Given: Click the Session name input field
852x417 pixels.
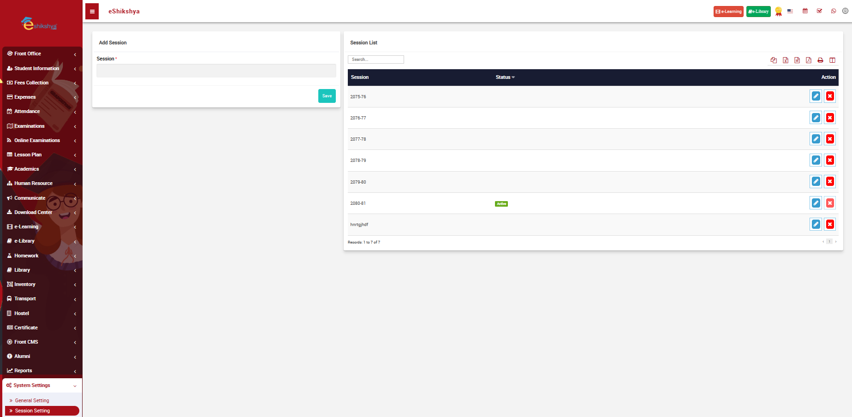Looking at the screenshot, I should (x=216, y=71).
